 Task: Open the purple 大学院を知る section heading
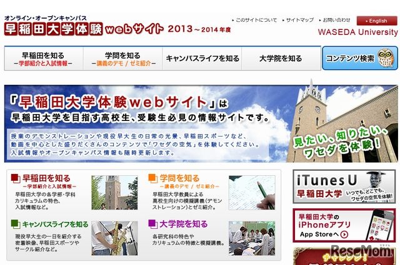pos(183,224)
